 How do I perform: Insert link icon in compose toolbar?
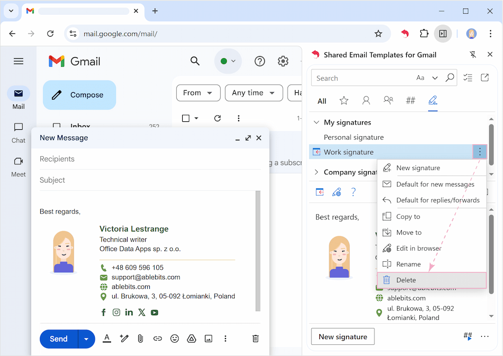(x=157, y=339)
